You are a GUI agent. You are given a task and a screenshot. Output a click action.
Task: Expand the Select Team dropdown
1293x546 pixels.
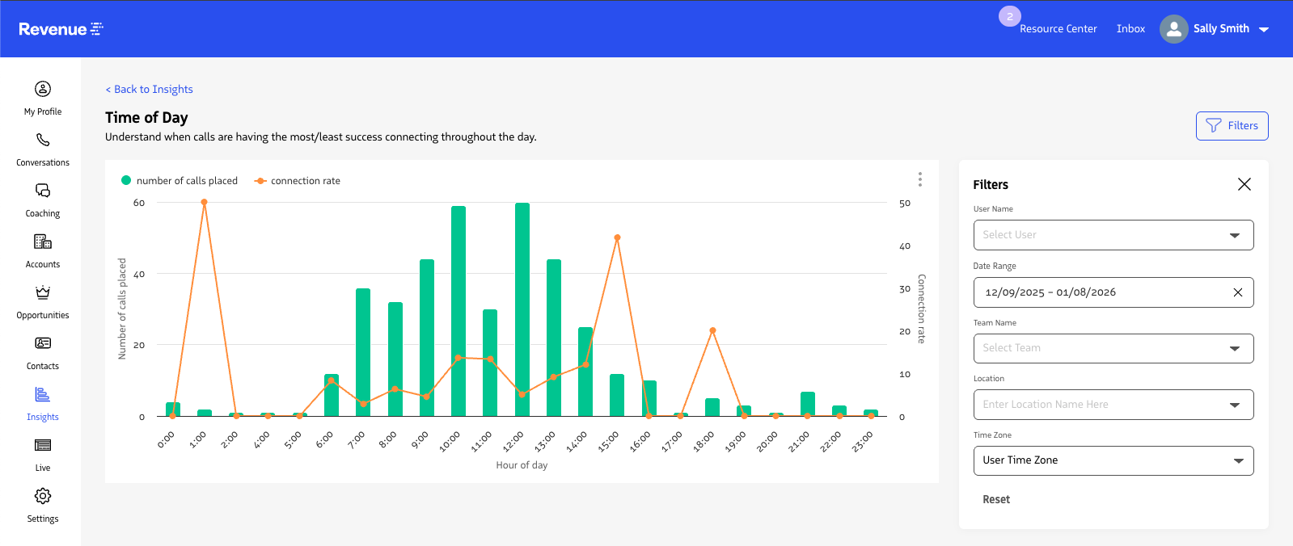pos(1113,348)
